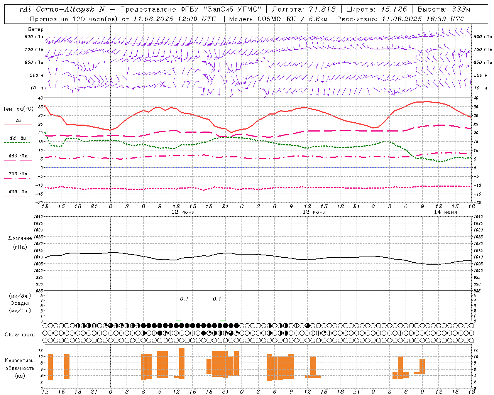The width and height of the screenshot is (494, 395).
Task: Click the 'Предоставлено ФГБУ ЗапСиб УГМС' provider text
Action: 191,10
